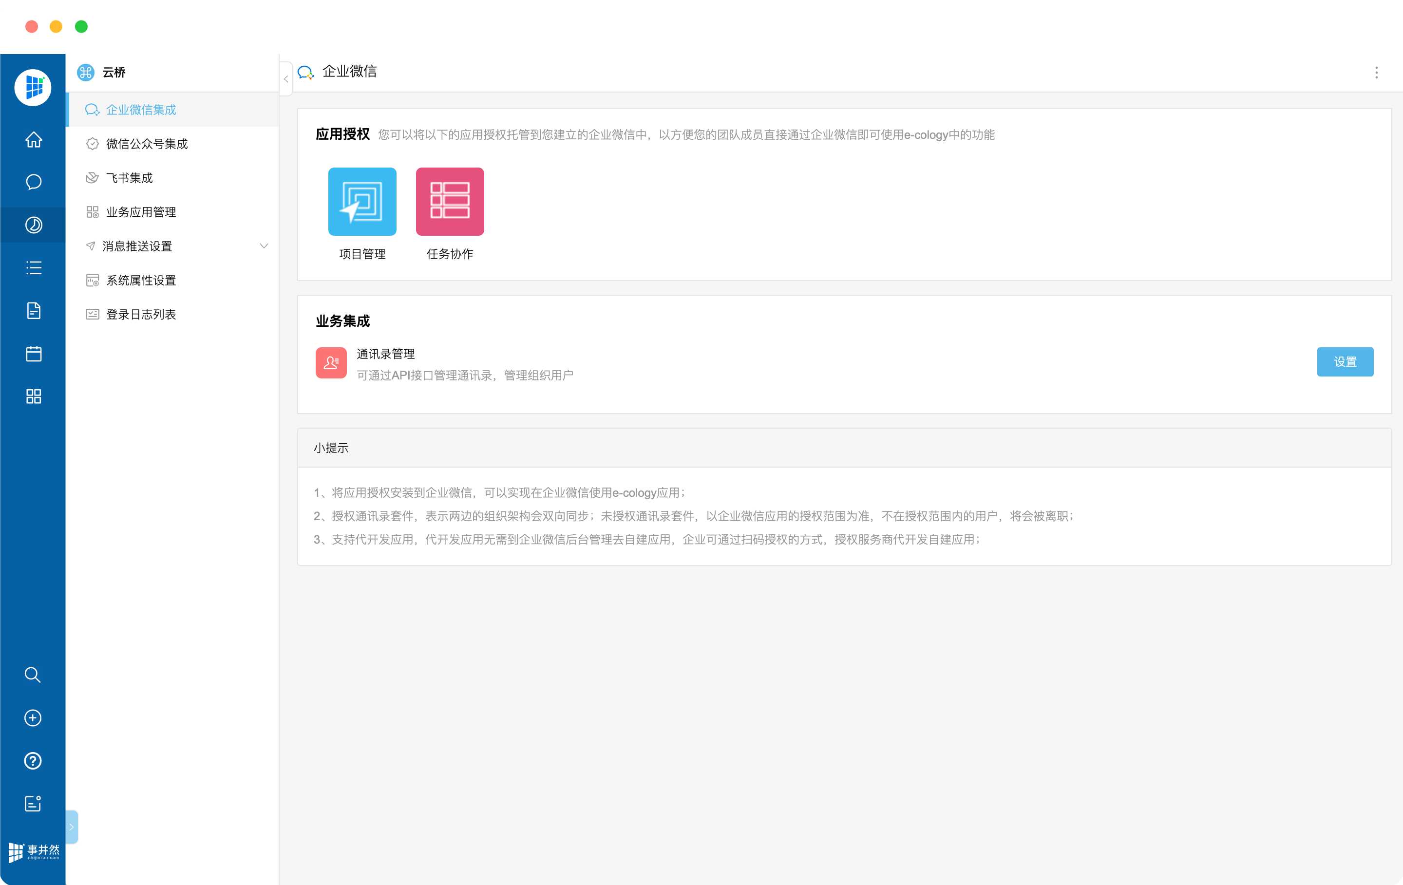Open 登录日志列表 in the side menu

pos(140,315)
